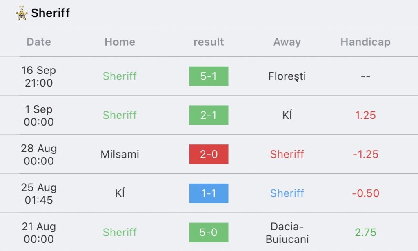Select the -0.50 handicap value
Screen dimensions: 418x251
[x=365, y=193]
